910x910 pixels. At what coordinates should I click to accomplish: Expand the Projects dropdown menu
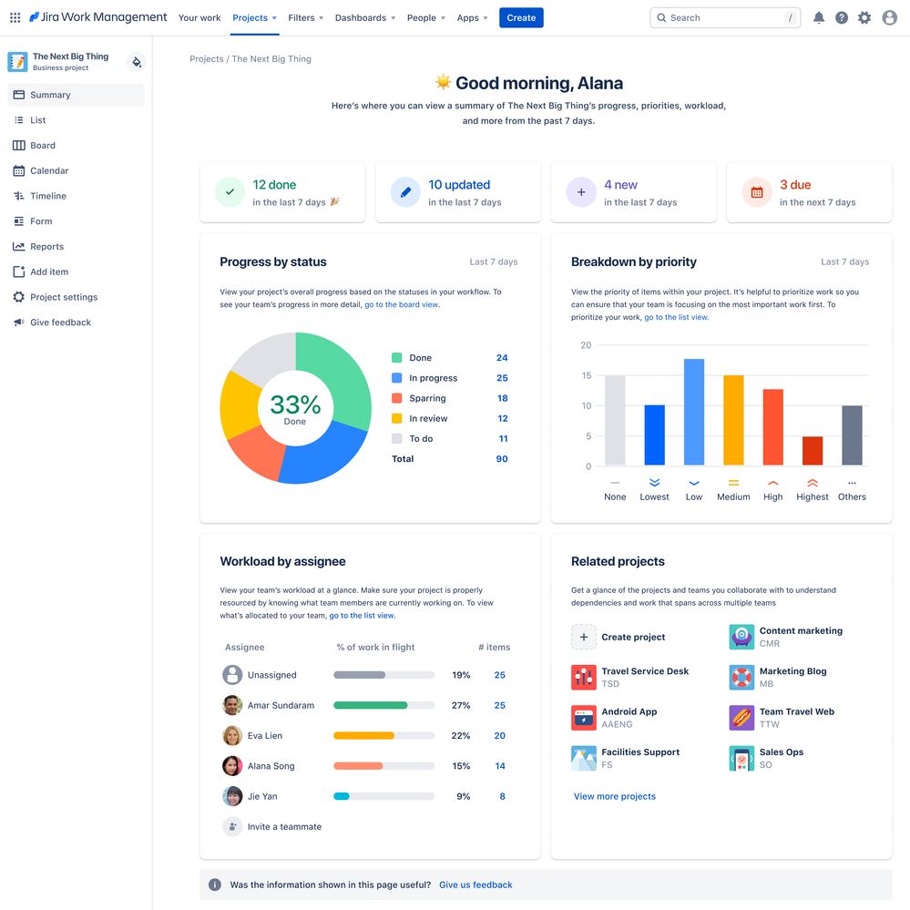tap(254, 18)
